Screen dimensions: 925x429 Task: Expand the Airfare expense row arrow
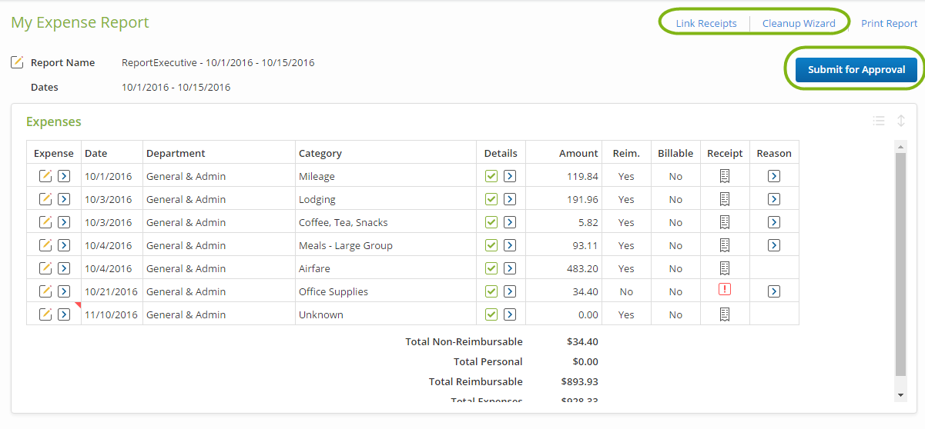[x=64, y=268]
